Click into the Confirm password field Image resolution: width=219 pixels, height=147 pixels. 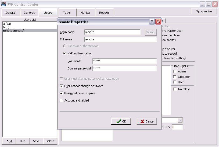coord(125,68)
